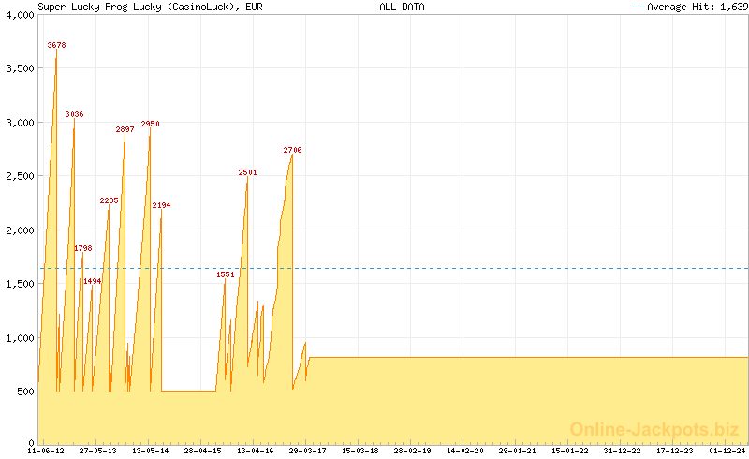Select the 11-06-12 date on the x-axis
Screen dimensions: 749x459
45,451
